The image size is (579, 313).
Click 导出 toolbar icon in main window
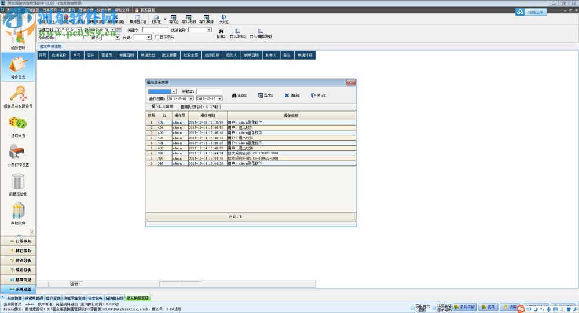[x=174, y=19]
